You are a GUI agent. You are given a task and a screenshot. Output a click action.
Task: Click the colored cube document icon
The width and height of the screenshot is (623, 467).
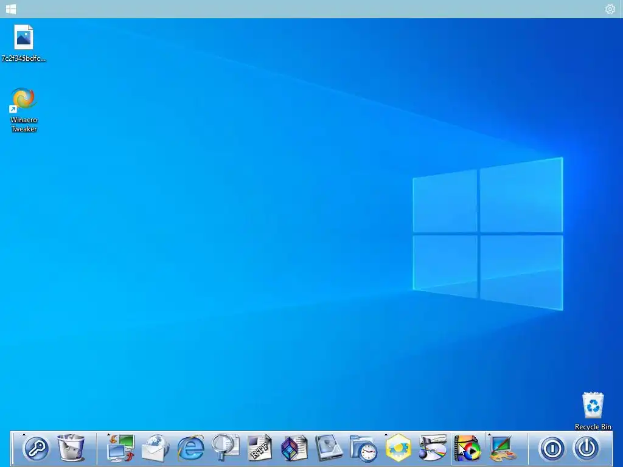[x=294, y=448]
